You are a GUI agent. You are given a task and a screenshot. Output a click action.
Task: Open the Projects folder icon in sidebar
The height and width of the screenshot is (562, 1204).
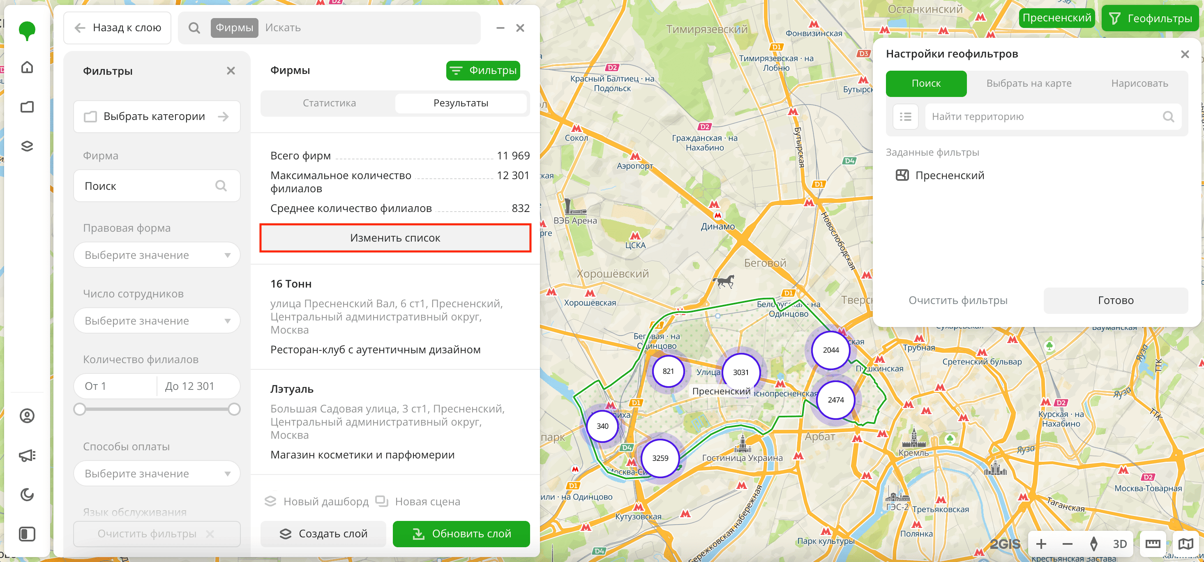27,106
